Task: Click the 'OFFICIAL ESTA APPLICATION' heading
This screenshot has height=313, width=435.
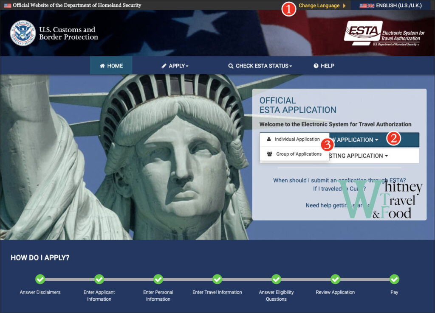Action: 298,105
